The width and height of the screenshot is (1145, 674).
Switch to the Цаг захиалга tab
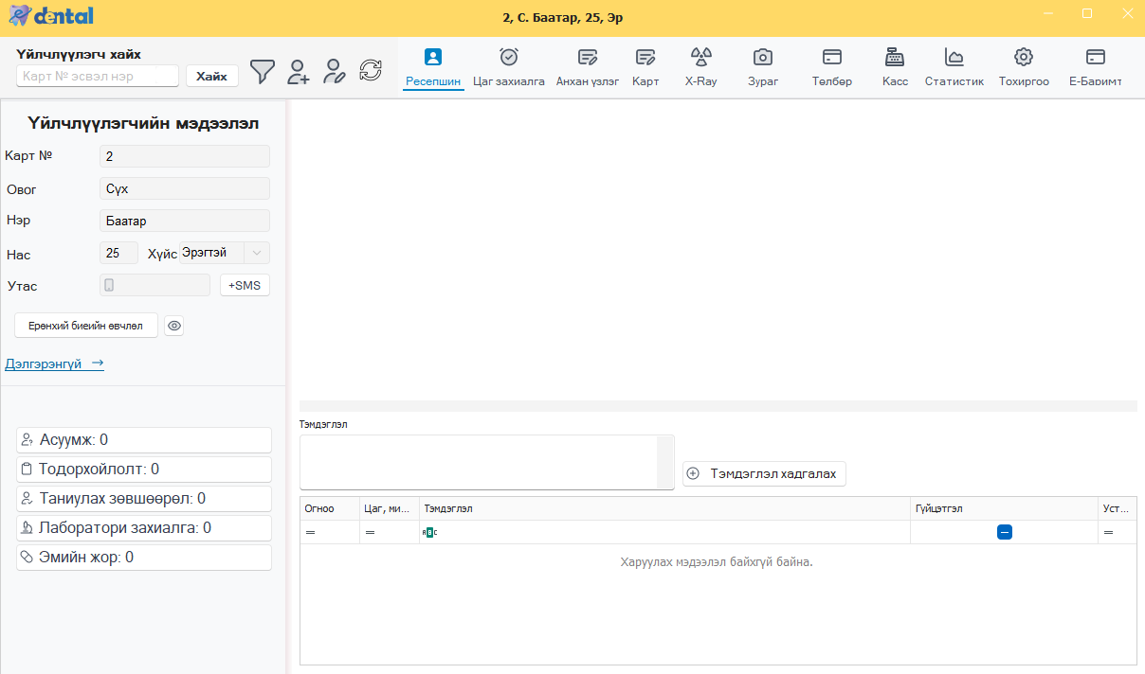click(509, 66)
